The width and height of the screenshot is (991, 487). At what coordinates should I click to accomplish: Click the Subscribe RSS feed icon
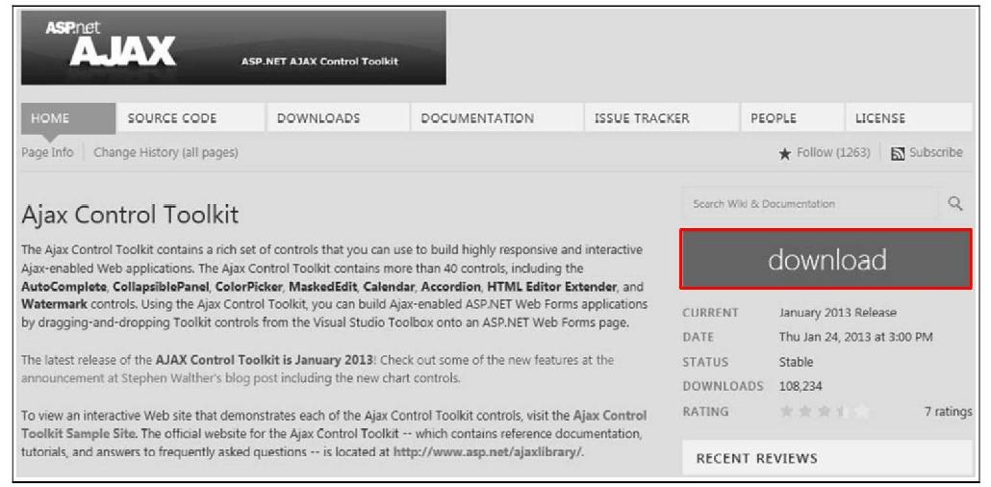(x=898, y=154)
